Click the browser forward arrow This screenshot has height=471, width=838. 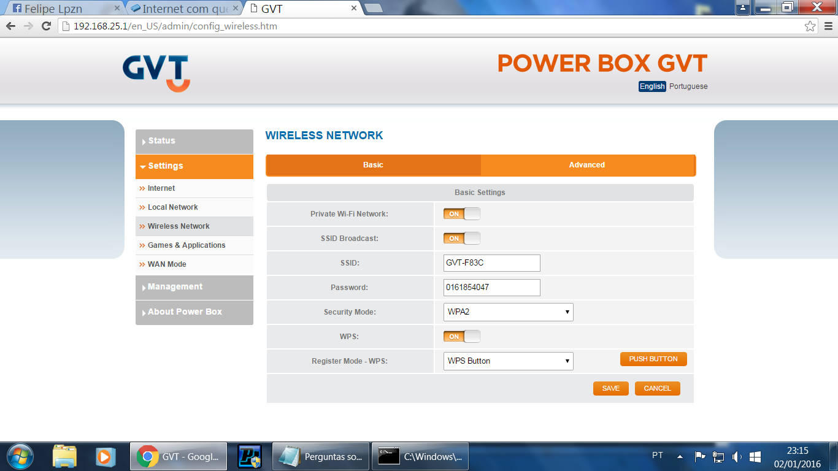pyautogui.click(x=28, y=26)
